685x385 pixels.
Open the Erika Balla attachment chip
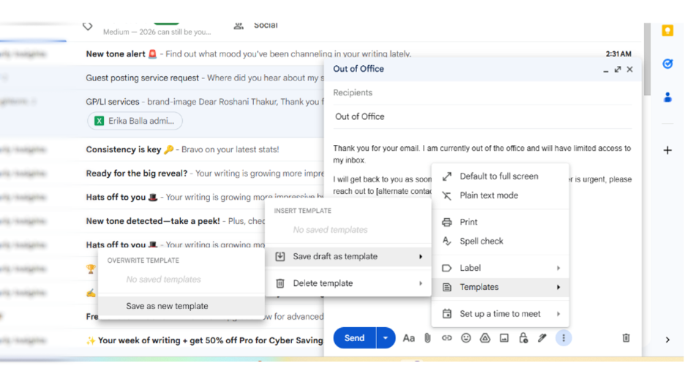point(135,121)
